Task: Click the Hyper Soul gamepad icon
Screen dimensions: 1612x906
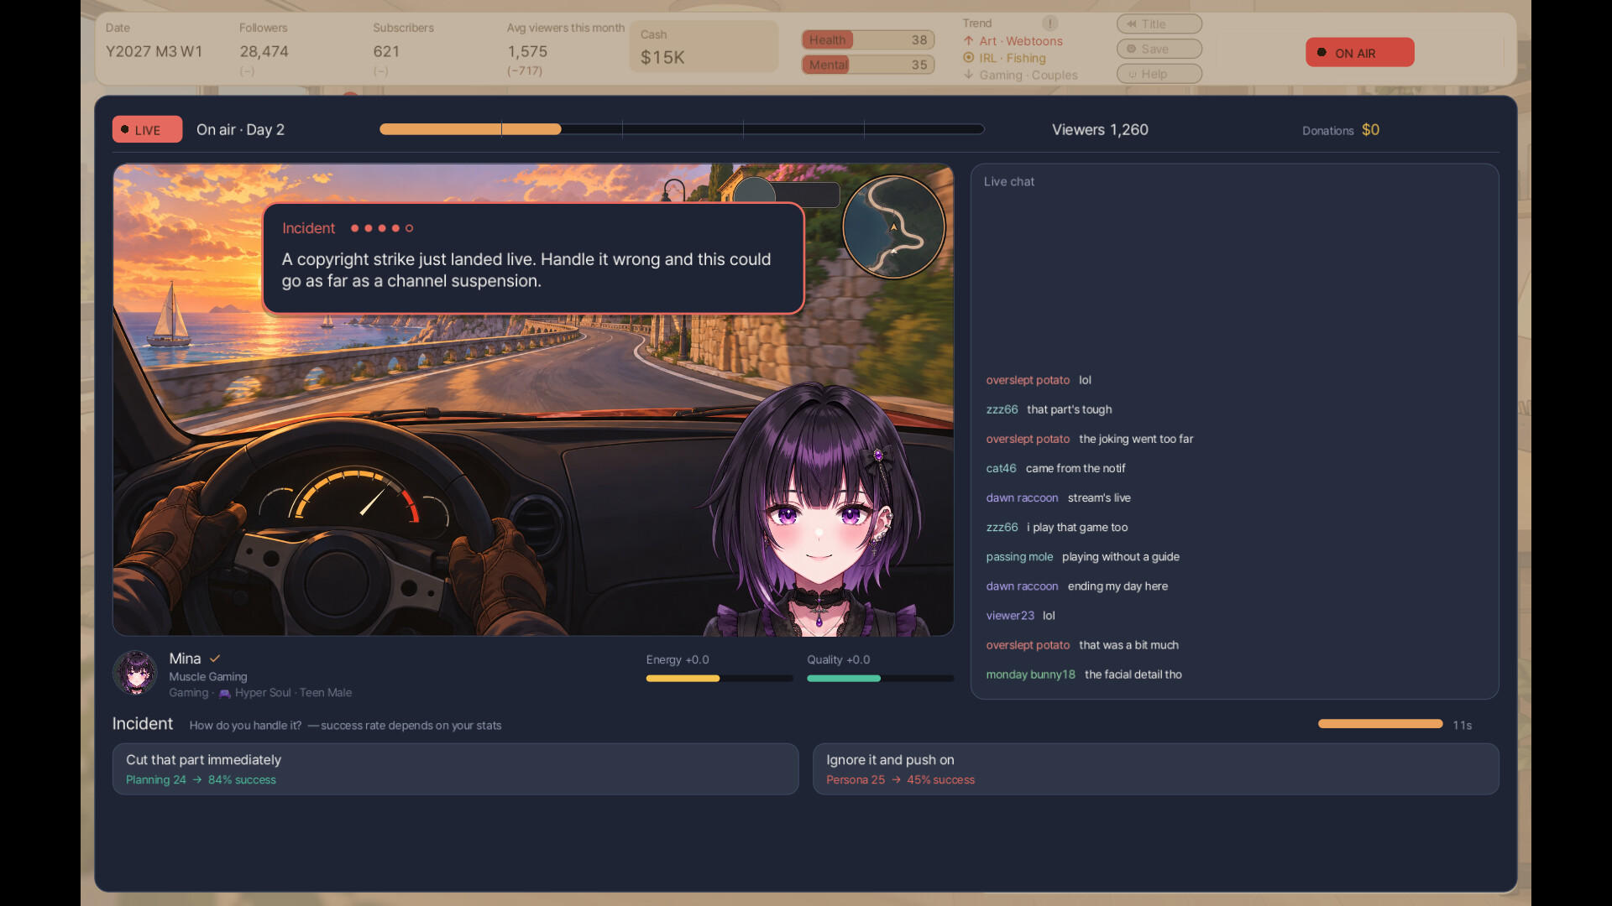Action: point(224,694)
